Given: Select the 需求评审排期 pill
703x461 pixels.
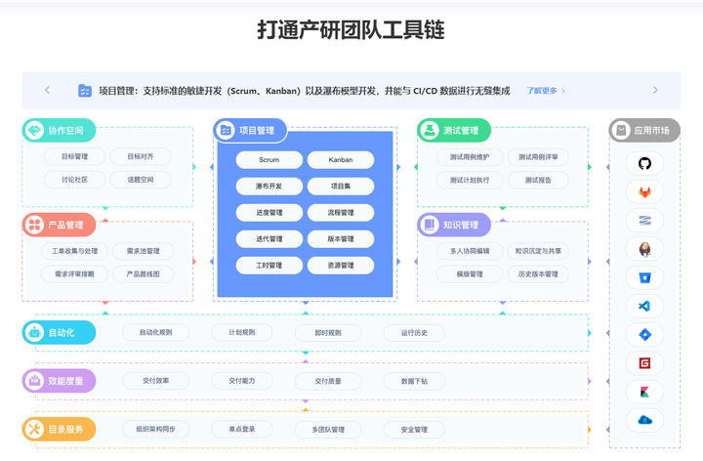Looking at the screenshot, I should point(74,274).
